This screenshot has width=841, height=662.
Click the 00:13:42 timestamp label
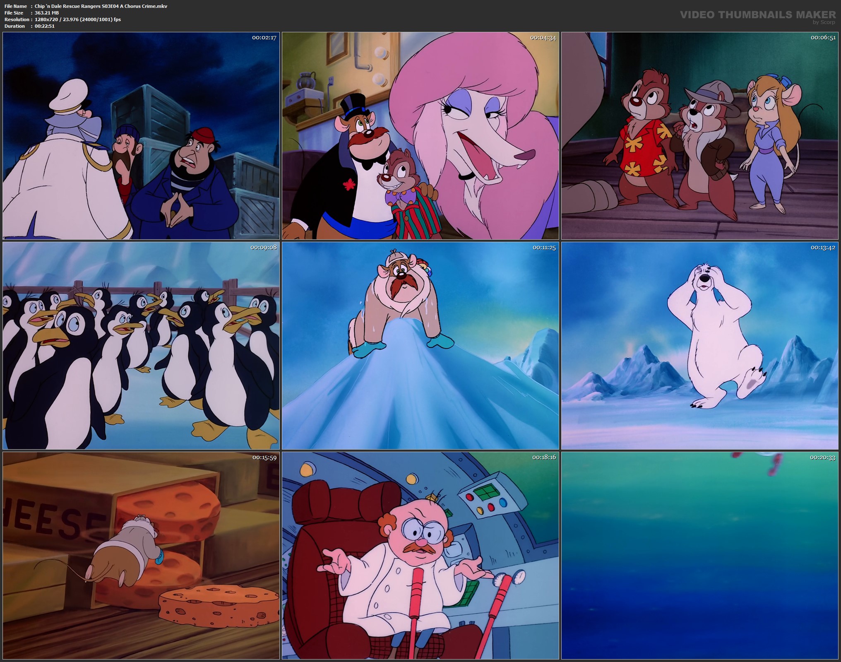pos(823,248)
